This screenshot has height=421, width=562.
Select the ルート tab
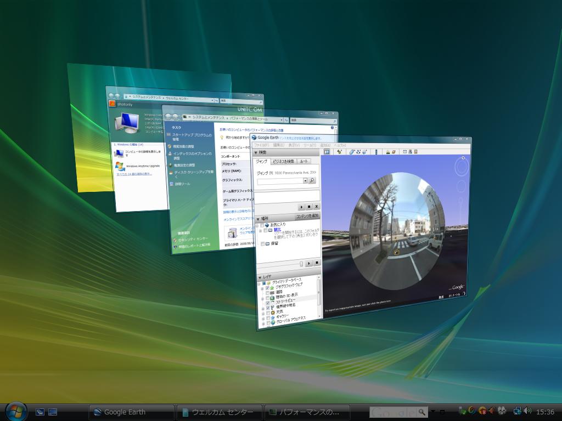point(304,162)
